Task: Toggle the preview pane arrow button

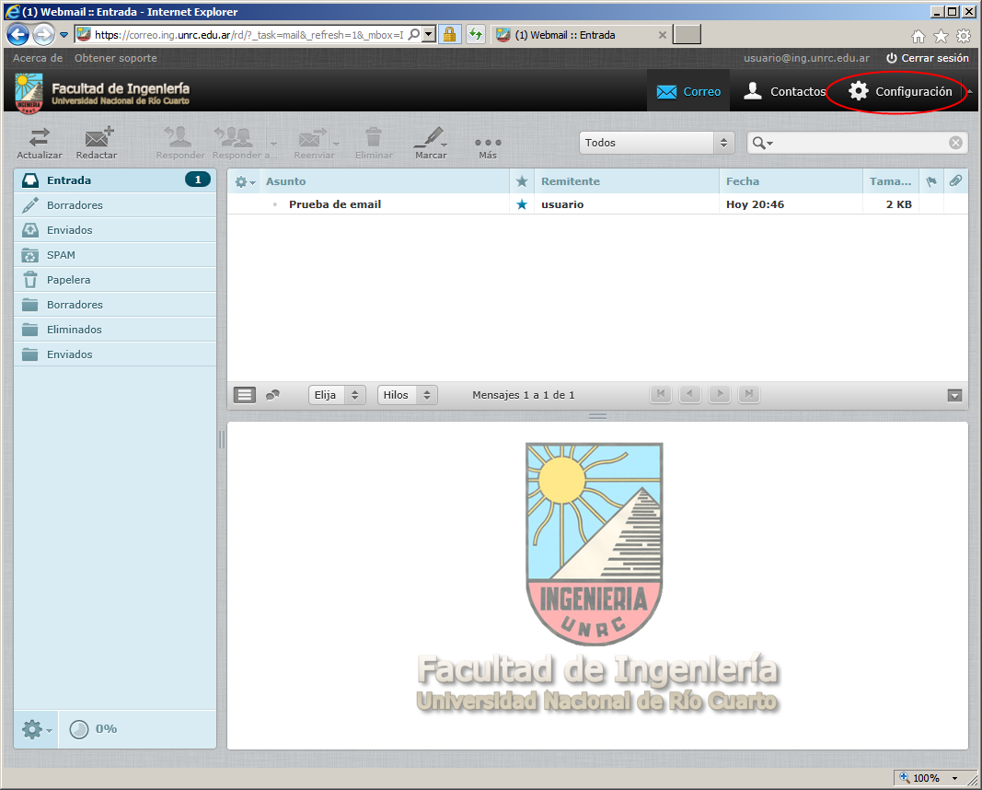Action: click(954, 395)
